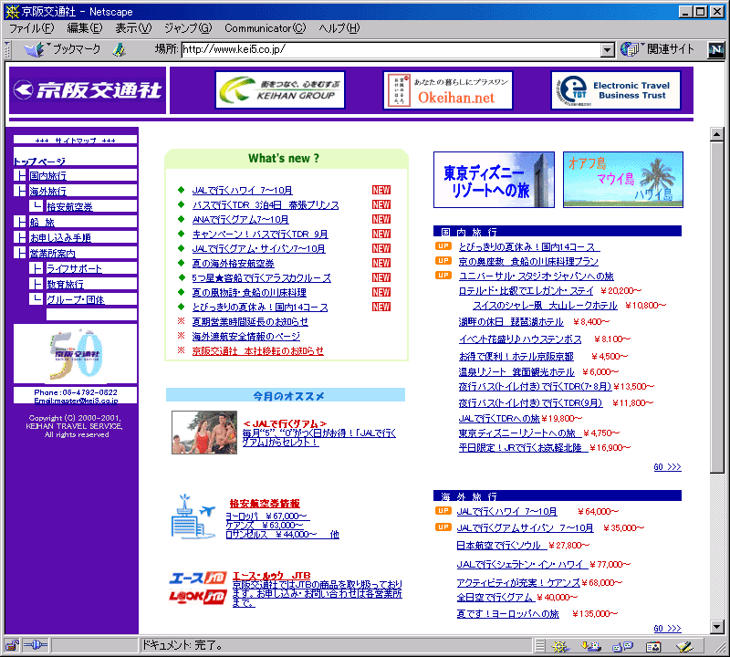Click the Email master@kei5.co.jp link

click(x=76, y=401)
